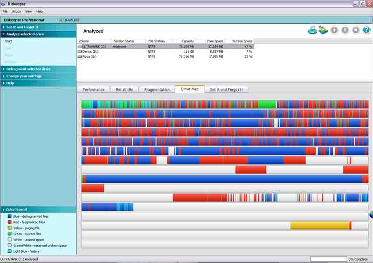Click the '23 %' free space cell
Screen dimensions: 373x263
point(248,56)
